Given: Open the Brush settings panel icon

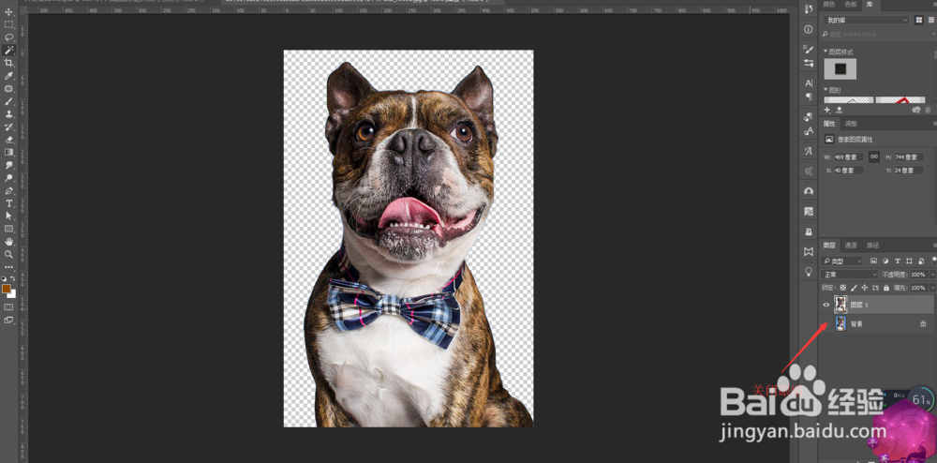Looking at the screenshot, I should [810, 50].
